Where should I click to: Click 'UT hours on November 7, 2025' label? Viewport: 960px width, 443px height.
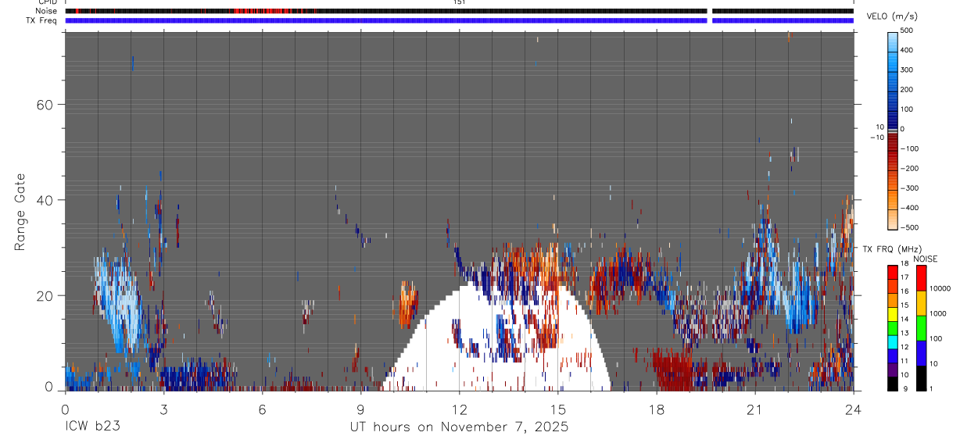click(x=459, y=427)
